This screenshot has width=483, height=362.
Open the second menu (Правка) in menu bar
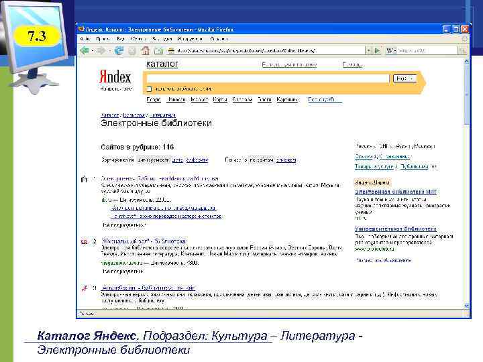pos(103,39)
